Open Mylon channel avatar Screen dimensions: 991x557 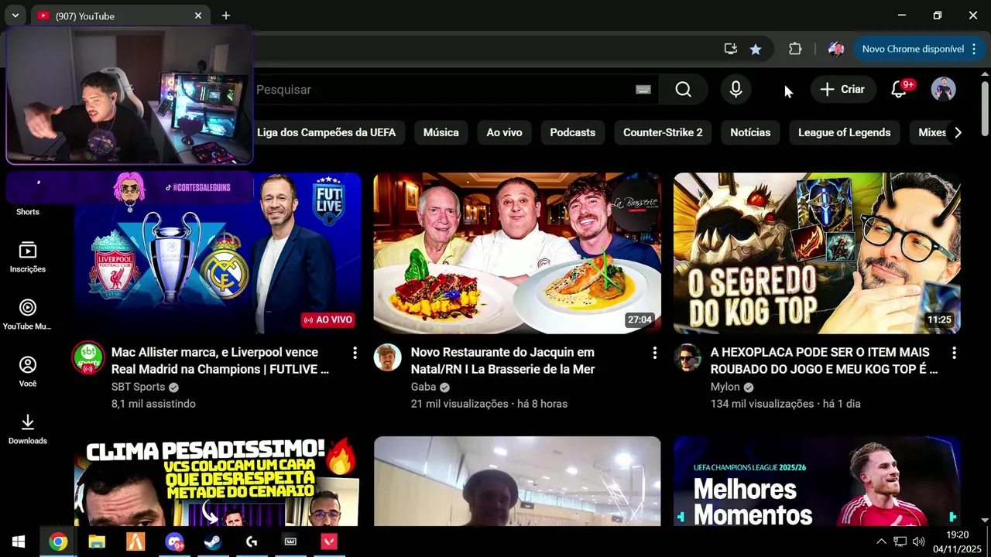click(x=687, y=357)
